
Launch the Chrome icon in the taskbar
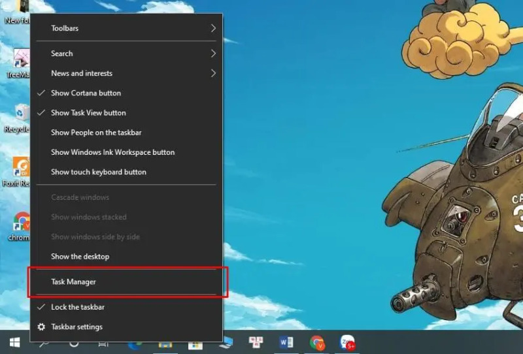[x=317, y=342]
